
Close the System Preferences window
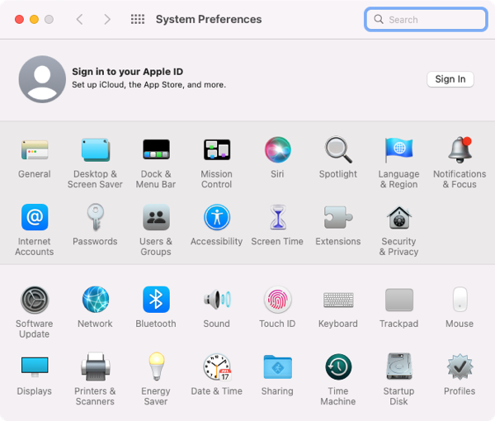(x=19, y=20)
